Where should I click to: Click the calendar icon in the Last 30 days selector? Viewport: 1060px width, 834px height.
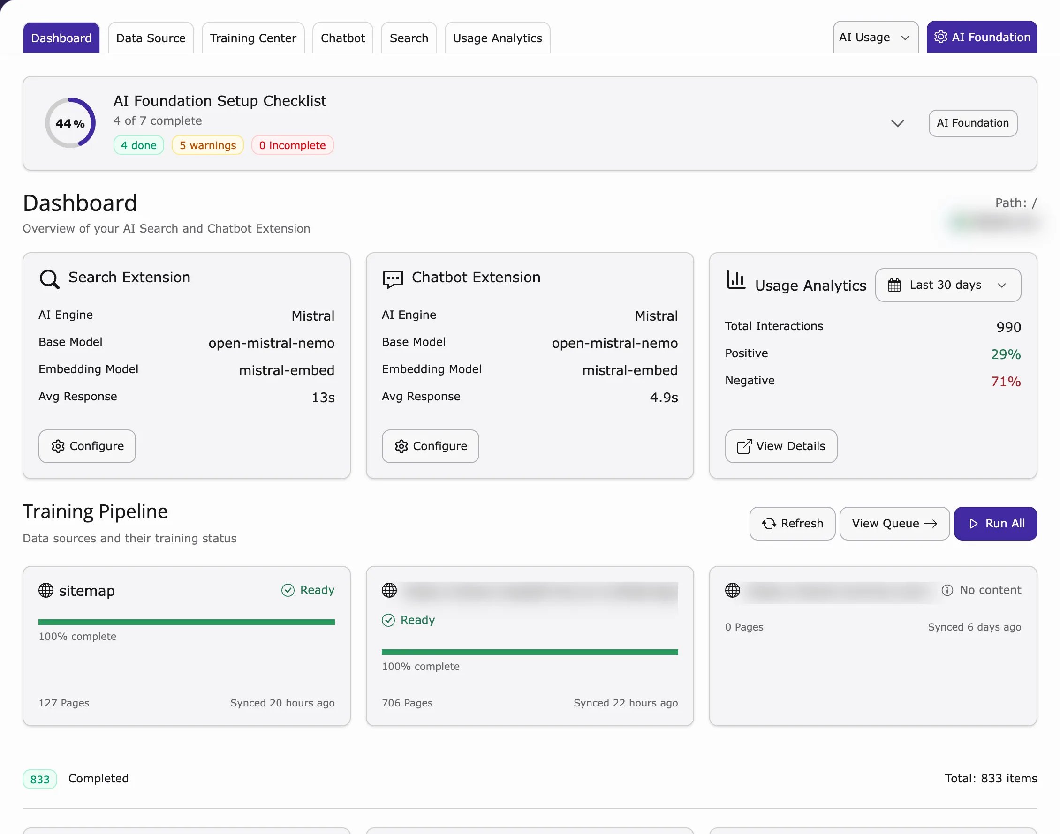point(894,285)
